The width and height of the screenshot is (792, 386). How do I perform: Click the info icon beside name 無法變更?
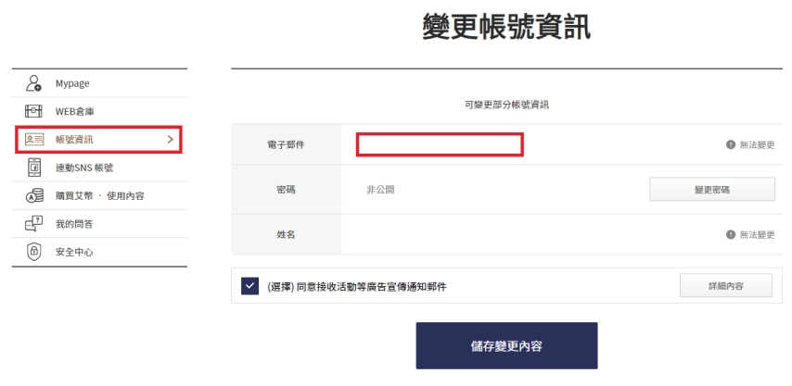(x=731, y=235)
